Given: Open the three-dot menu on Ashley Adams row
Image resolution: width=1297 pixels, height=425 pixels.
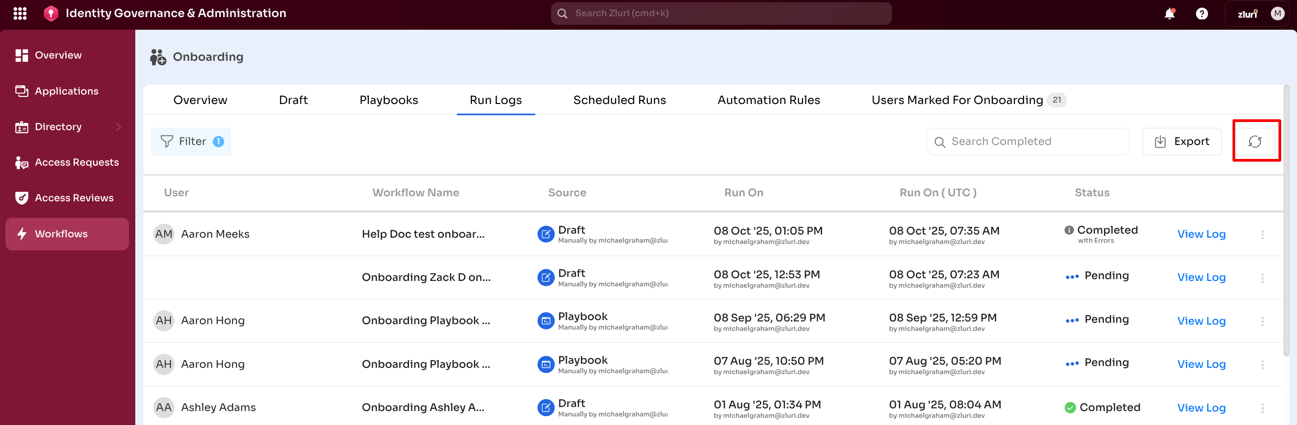Looking at the screenshot, I should coord(1263,407).
